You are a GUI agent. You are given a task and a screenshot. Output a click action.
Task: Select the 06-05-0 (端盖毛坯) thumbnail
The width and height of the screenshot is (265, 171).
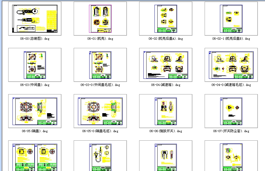point(100,111)
